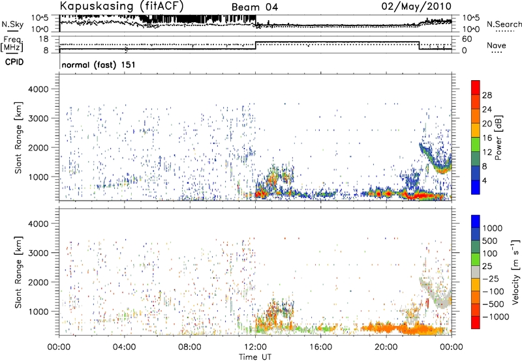This screenshot has height=361, width=522.
Task: Click the '-1000' velocity colorbar tick
Action: click(x=496, y=317)
